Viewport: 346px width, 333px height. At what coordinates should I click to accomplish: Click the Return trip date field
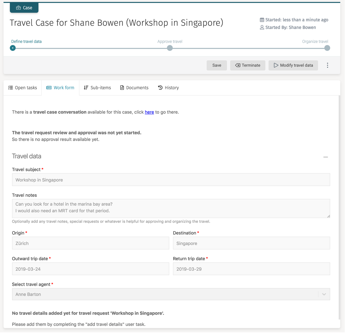point(251,269)
